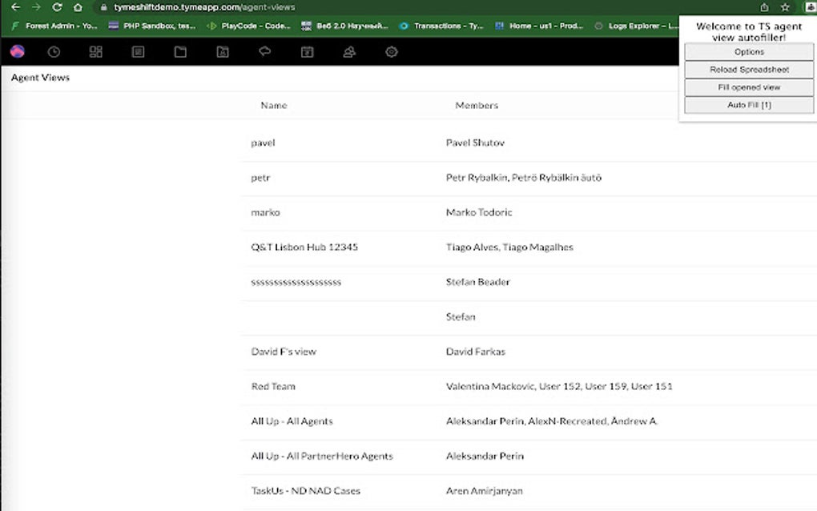Open the settings gear icon
817x511 pixels.
point(391,51)
